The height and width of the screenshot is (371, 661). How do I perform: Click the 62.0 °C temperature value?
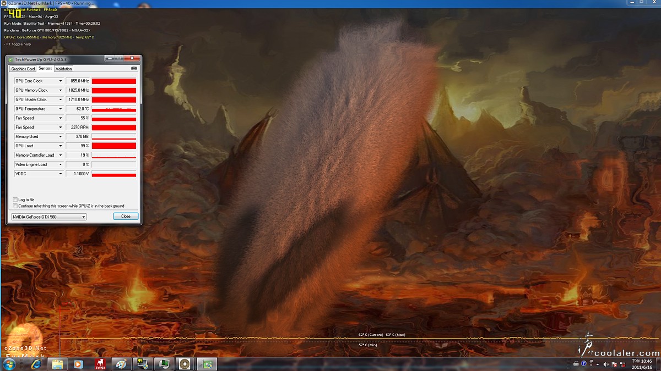coord(78,109)
